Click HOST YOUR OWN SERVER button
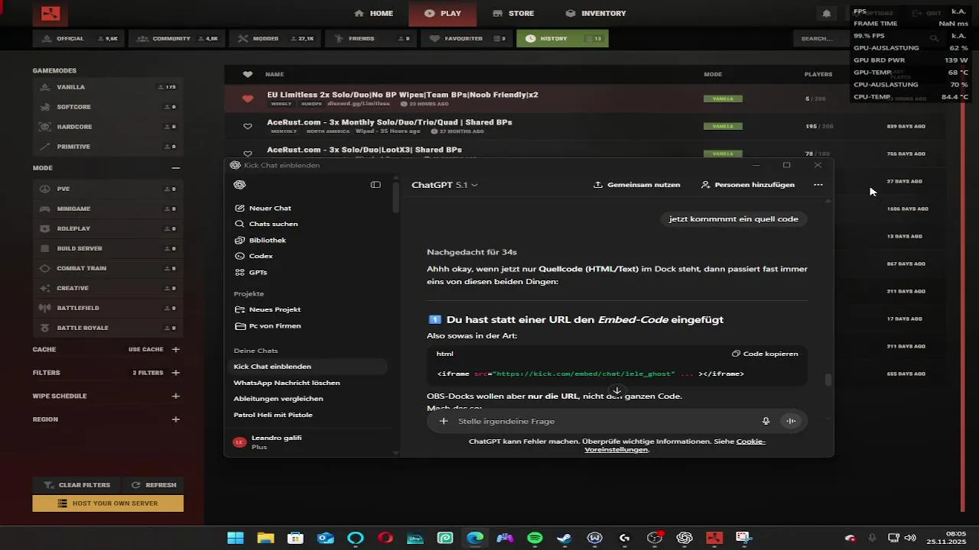Image resolution: width=979 pixels, height=550 pixels. (x=108, y=503)
